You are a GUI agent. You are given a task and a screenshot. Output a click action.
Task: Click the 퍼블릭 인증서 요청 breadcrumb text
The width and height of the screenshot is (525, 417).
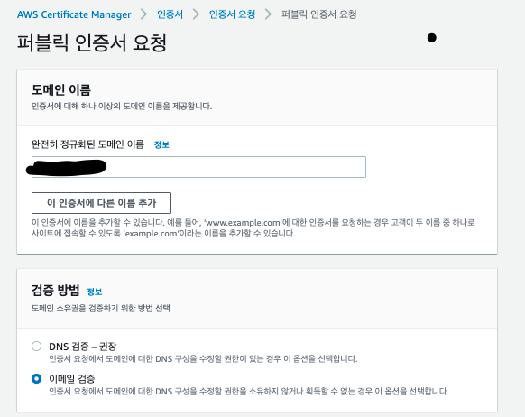(x=318, y=14)
